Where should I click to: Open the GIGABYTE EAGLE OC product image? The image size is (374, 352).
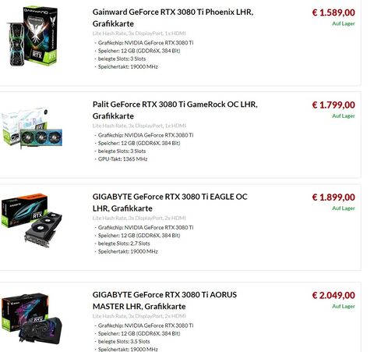(32, 221)
